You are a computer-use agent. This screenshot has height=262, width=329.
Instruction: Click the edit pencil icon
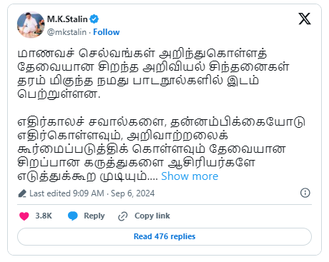coord(22,193)
